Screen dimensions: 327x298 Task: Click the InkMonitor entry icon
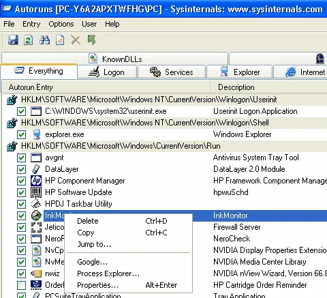coord(36,215)
